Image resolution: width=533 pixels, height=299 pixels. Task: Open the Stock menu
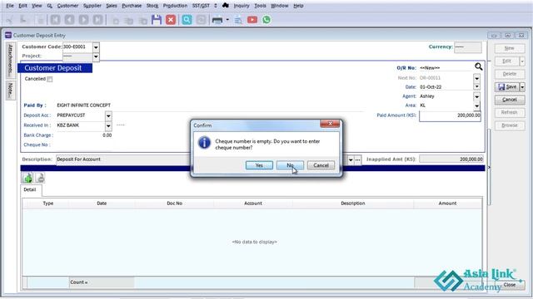click(152, 6)
